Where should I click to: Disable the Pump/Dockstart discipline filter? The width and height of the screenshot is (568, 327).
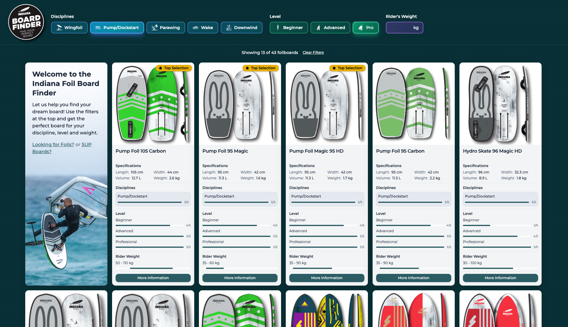point(117,28)
